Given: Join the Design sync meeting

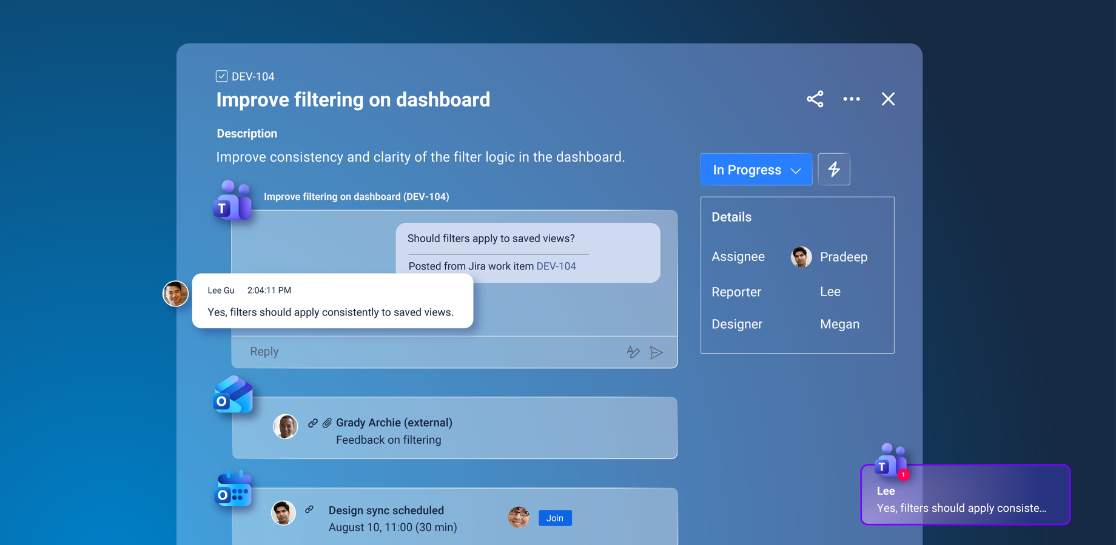Looking at the screenshot, I should point(554,518).
